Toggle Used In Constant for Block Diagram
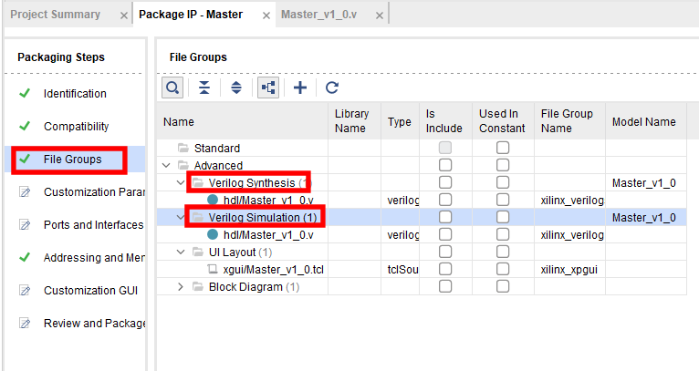 (503, 287)
